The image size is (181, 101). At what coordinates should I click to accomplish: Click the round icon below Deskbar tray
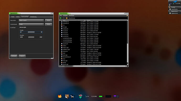click(169, 5)
